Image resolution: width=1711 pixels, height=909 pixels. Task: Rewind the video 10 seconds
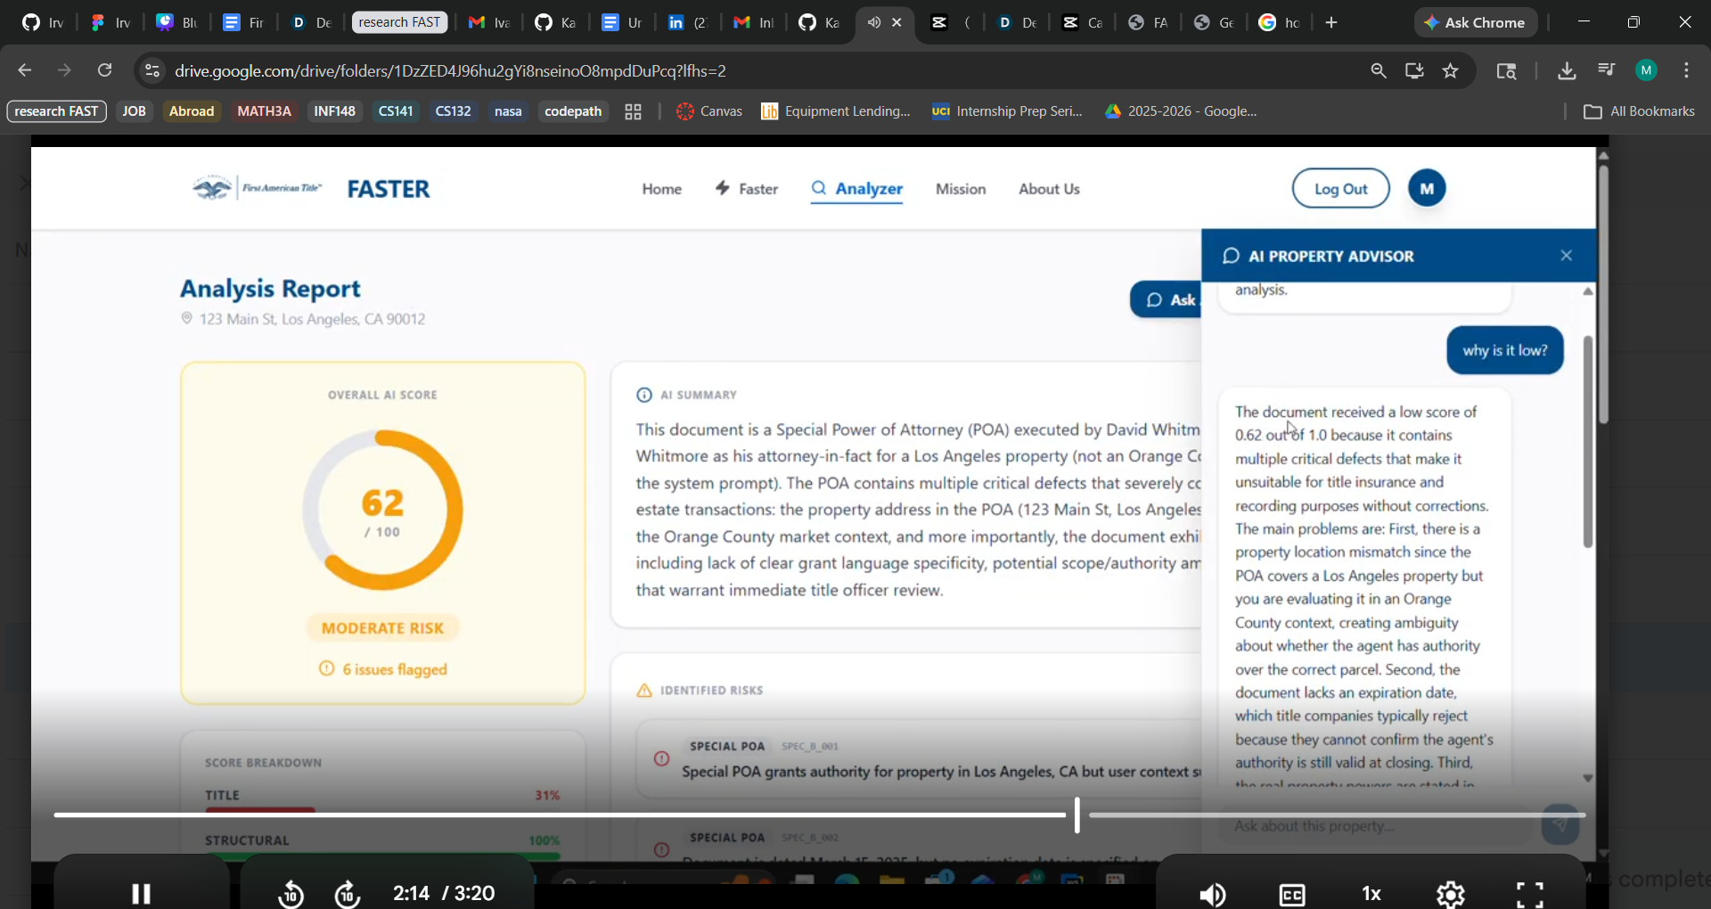[x=291, y=893]
